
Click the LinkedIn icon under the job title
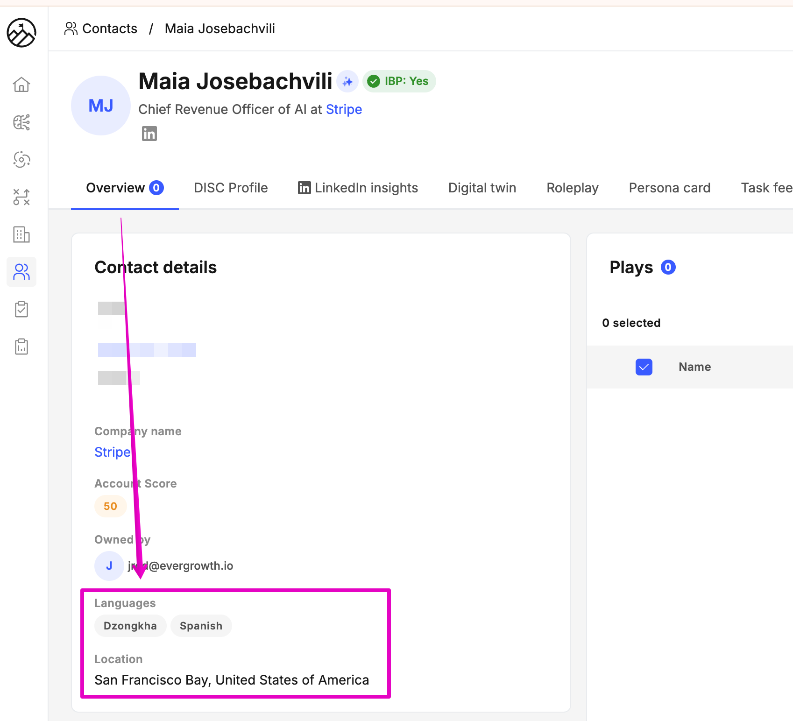tap(149, 134)
